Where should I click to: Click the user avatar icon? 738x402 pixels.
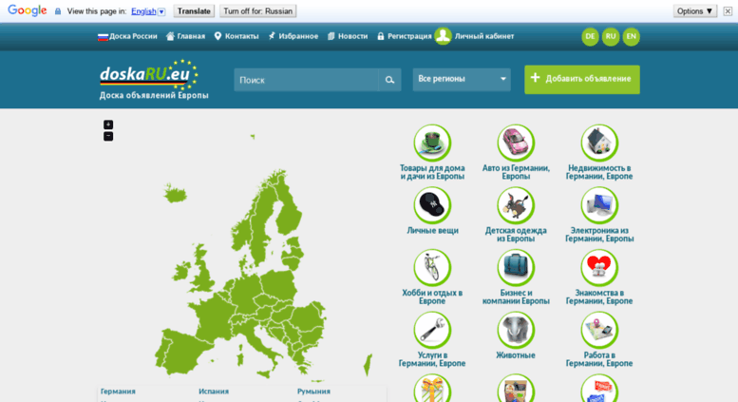coord(443,36)
